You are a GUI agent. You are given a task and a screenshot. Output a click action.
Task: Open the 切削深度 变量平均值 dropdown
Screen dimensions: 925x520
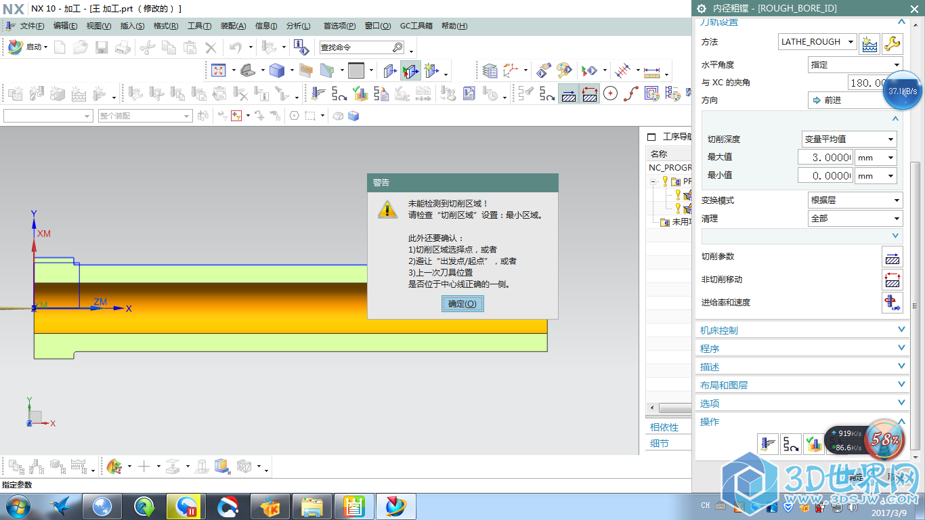tap(849, 139)
